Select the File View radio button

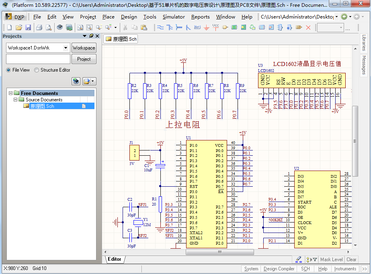tap(9, 70)
